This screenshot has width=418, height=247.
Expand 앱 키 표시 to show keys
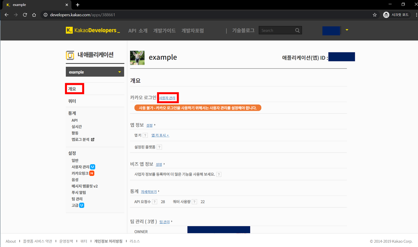[160, 135]
